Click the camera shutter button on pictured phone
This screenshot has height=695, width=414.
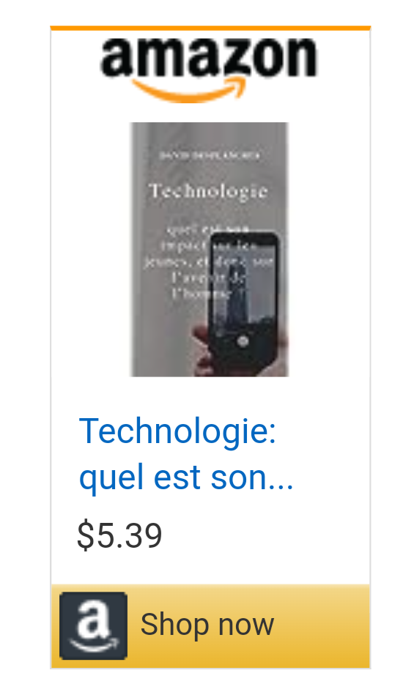tap(243, 341)
